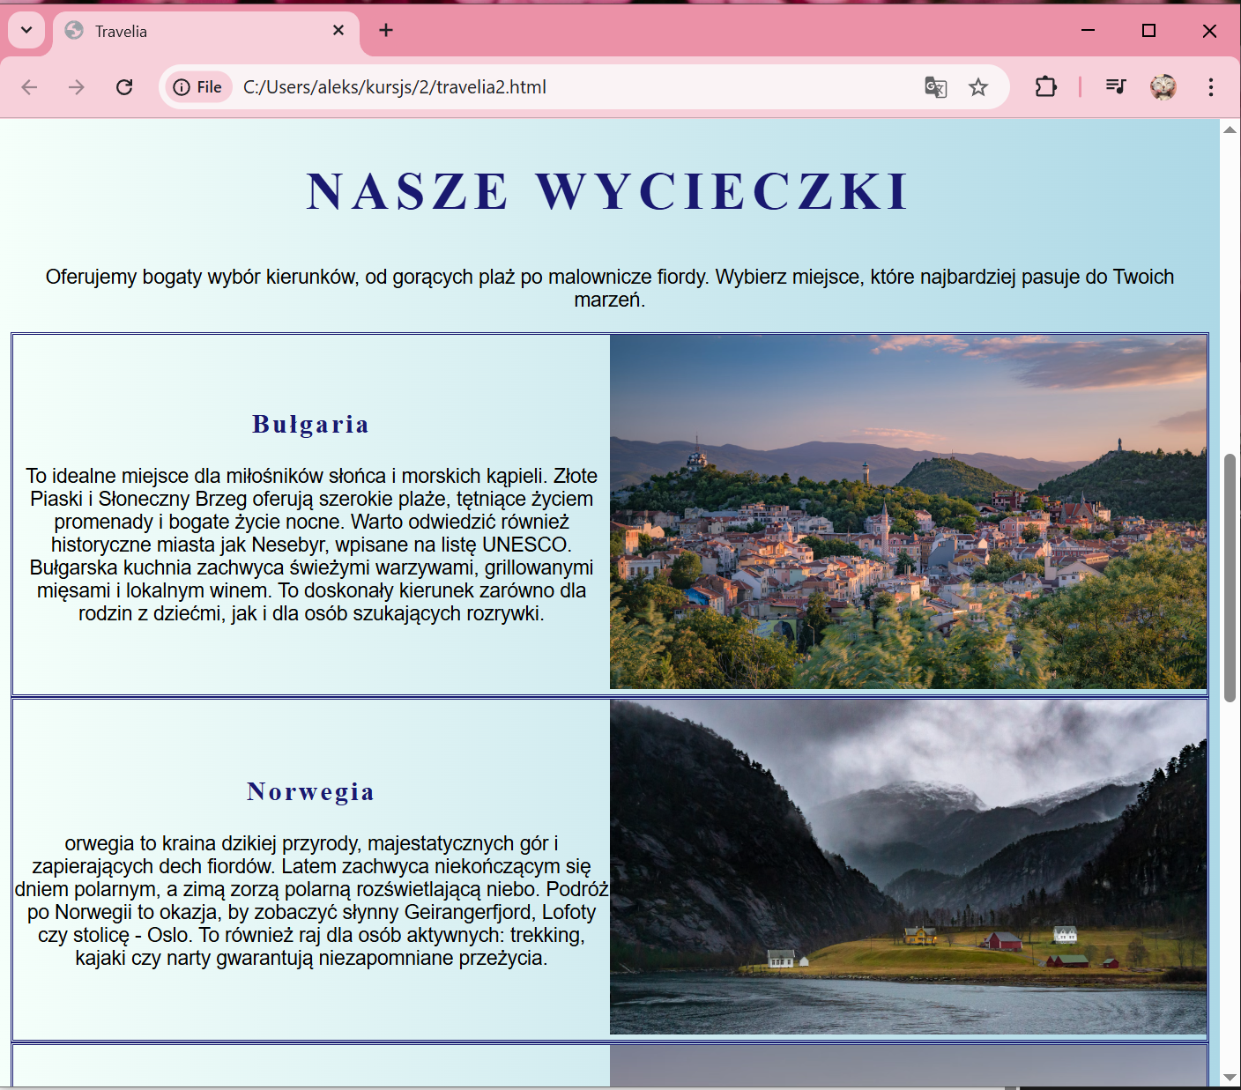Click the Bułgaria section heading
Viewport: 1241px width, 1090px height.
click(310, 424)
